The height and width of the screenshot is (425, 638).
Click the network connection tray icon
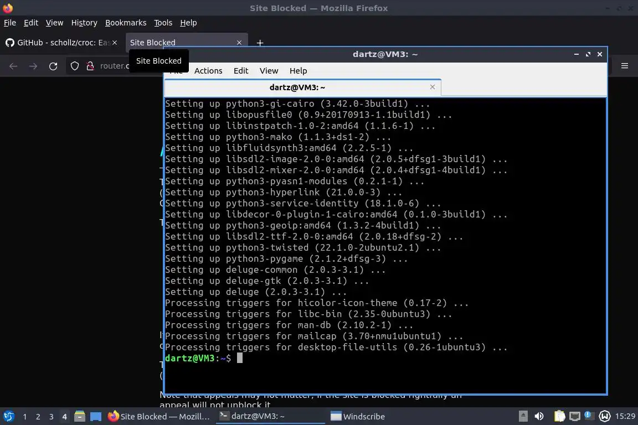574,417
